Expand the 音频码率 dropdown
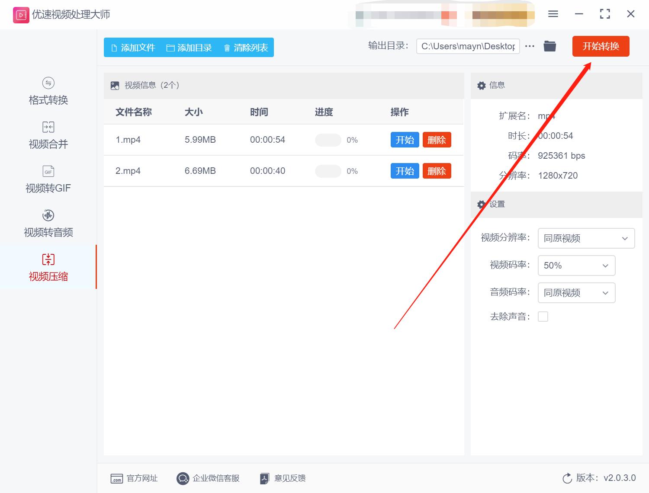The height and width of the screenshot is (493, 649). pos(576,293)
